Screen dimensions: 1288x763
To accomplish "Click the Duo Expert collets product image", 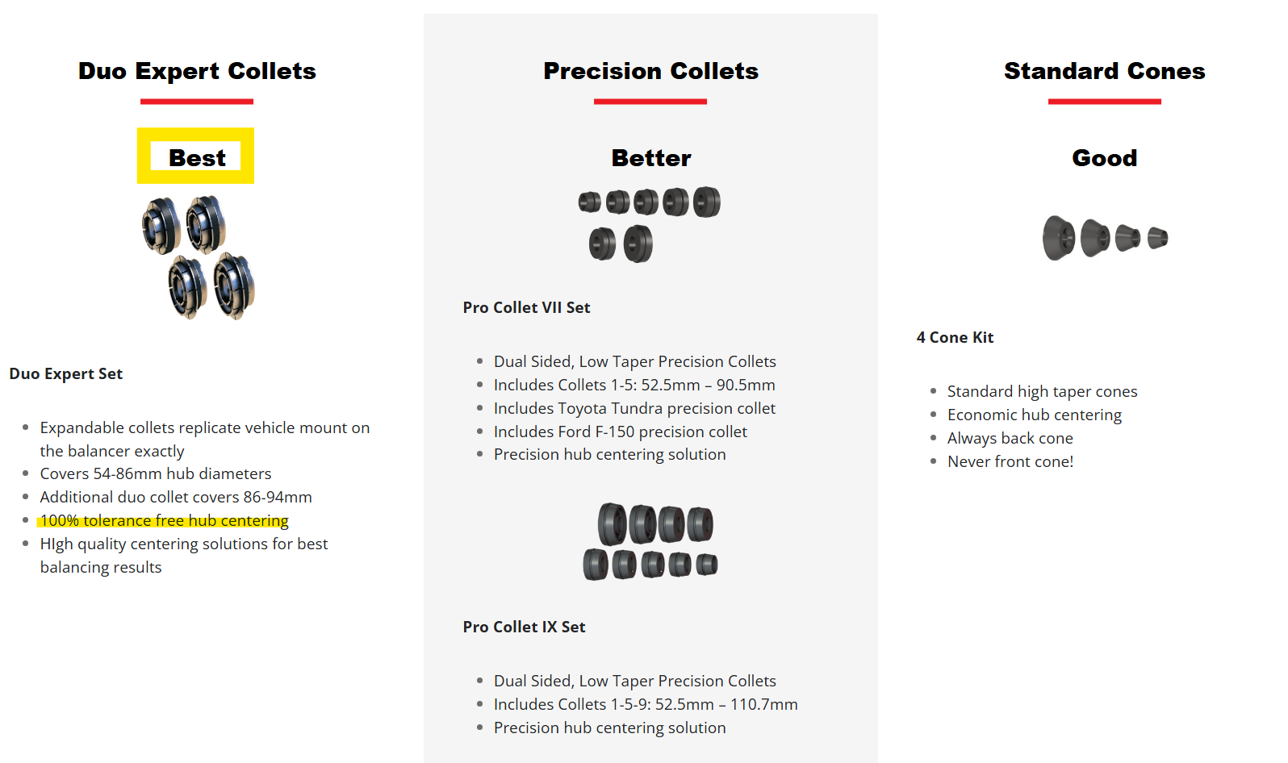I will pos(199,257).
